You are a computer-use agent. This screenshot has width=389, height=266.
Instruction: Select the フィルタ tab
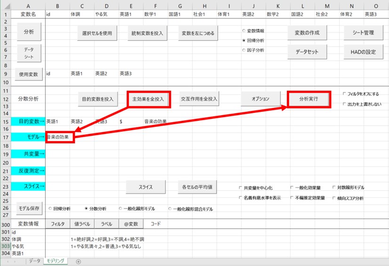point(57,224)
